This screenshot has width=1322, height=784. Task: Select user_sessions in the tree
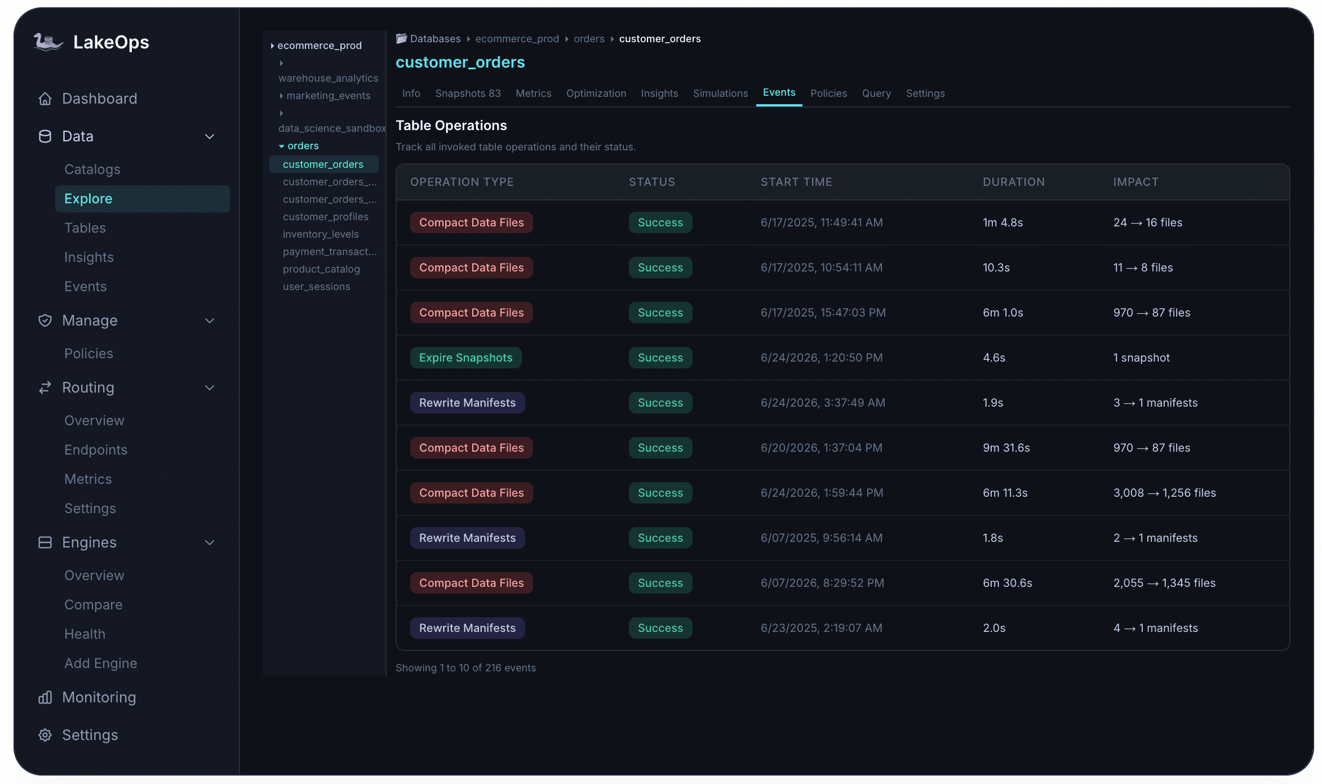tap(317, 287)
